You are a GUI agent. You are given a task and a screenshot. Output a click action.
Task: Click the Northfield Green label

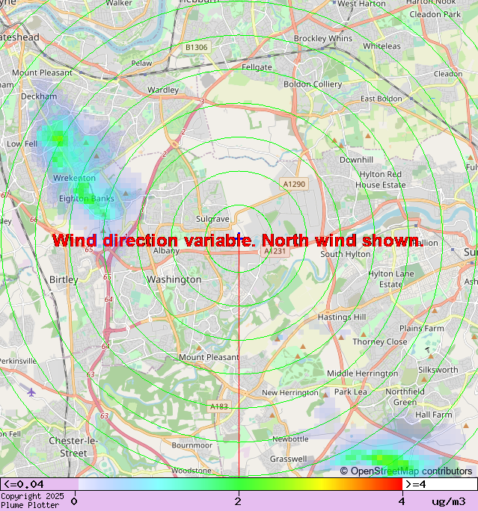(x=405, y=397)
